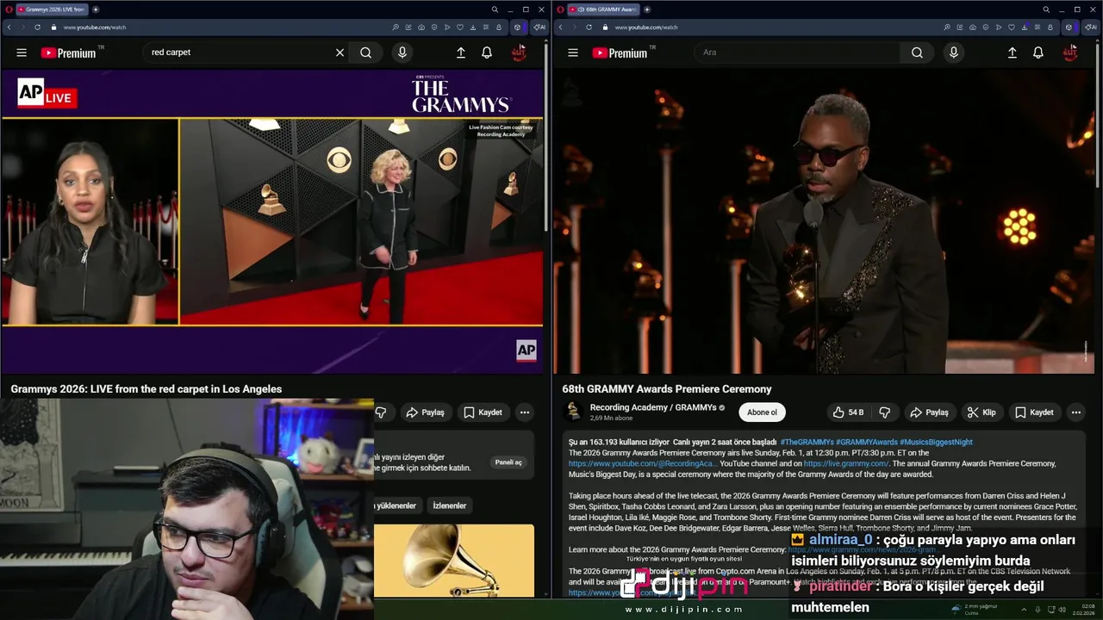Open the upload icon in left YouTube window
This screenshot has height=620, width=1103.
click(x=461, y=53)
